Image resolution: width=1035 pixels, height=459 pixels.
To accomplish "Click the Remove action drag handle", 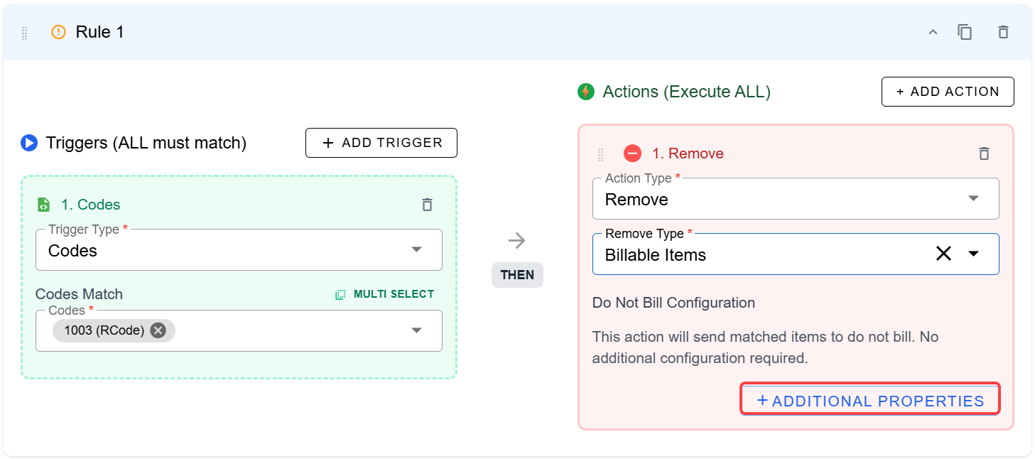I will point(600,154).
